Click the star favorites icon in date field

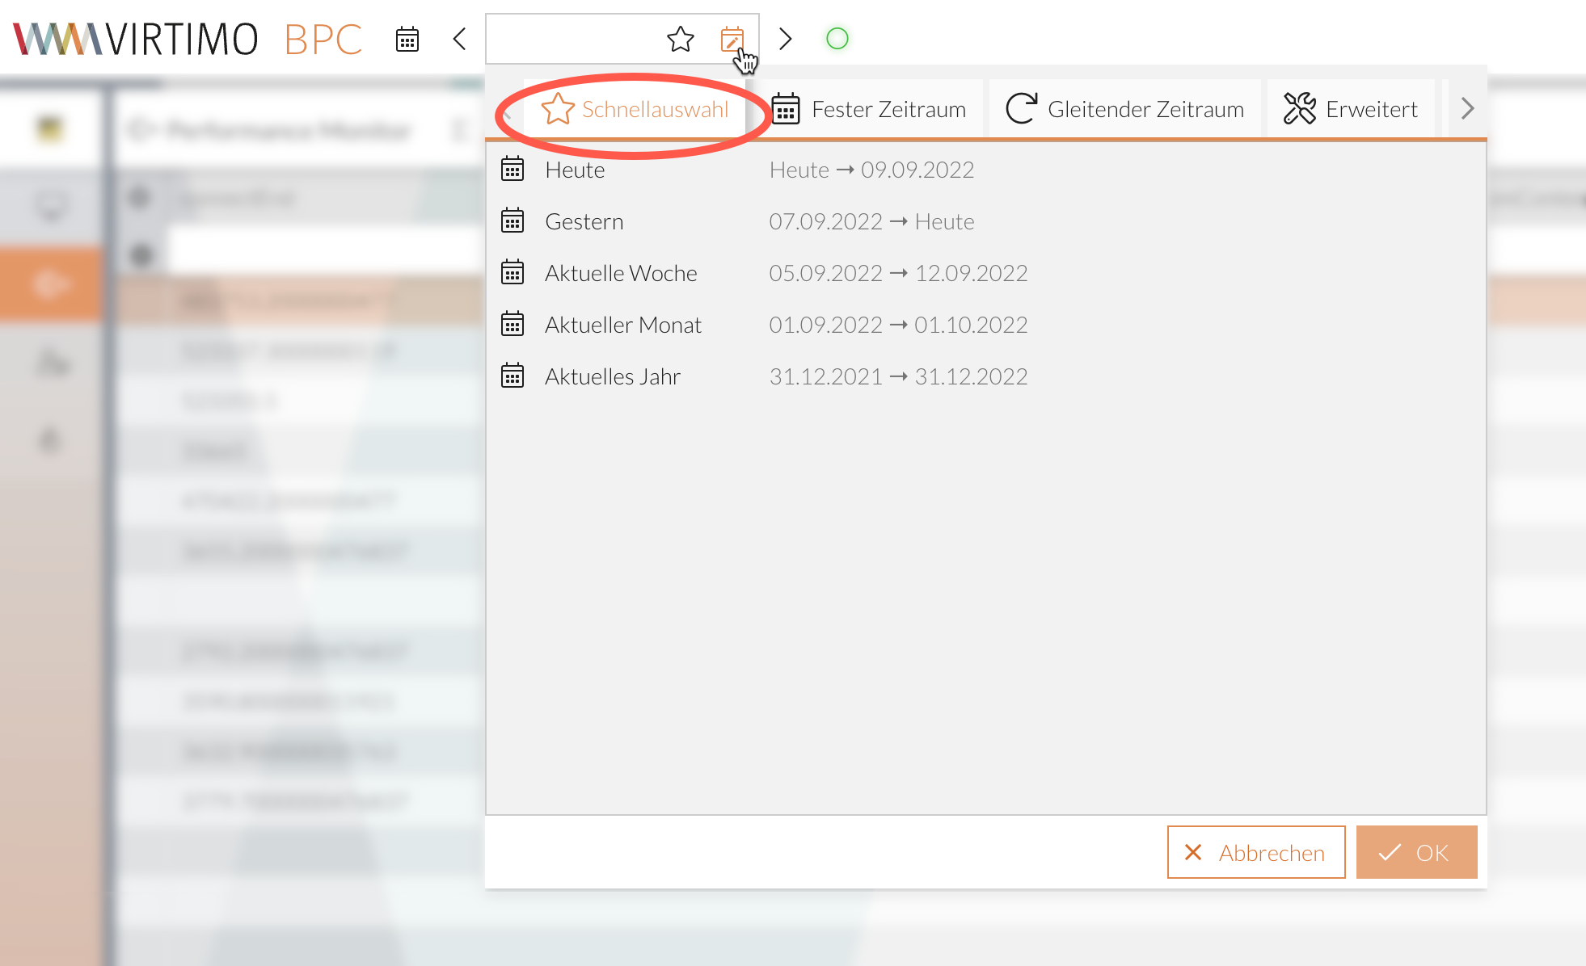[681, 39]
